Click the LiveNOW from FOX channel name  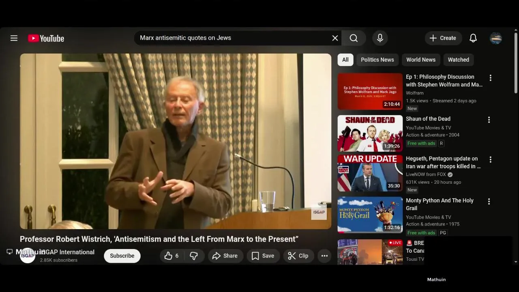tap(426, 174)
